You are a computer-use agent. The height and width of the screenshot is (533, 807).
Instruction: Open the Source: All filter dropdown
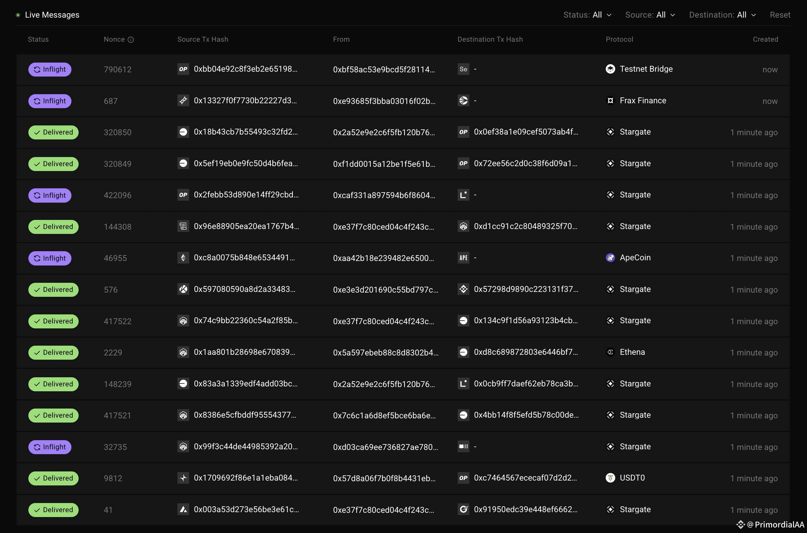pyautogui.click(x=650, y=15)
